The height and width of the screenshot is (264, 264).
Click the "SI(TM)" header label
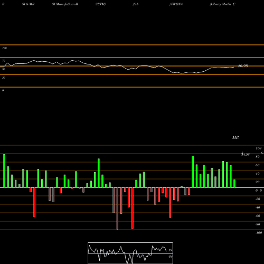pos(100,4)
